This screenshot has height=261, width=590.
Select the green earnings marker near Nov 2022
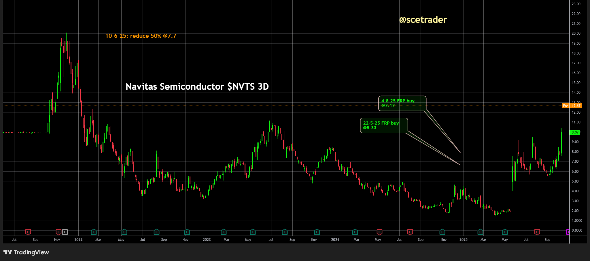187,232
